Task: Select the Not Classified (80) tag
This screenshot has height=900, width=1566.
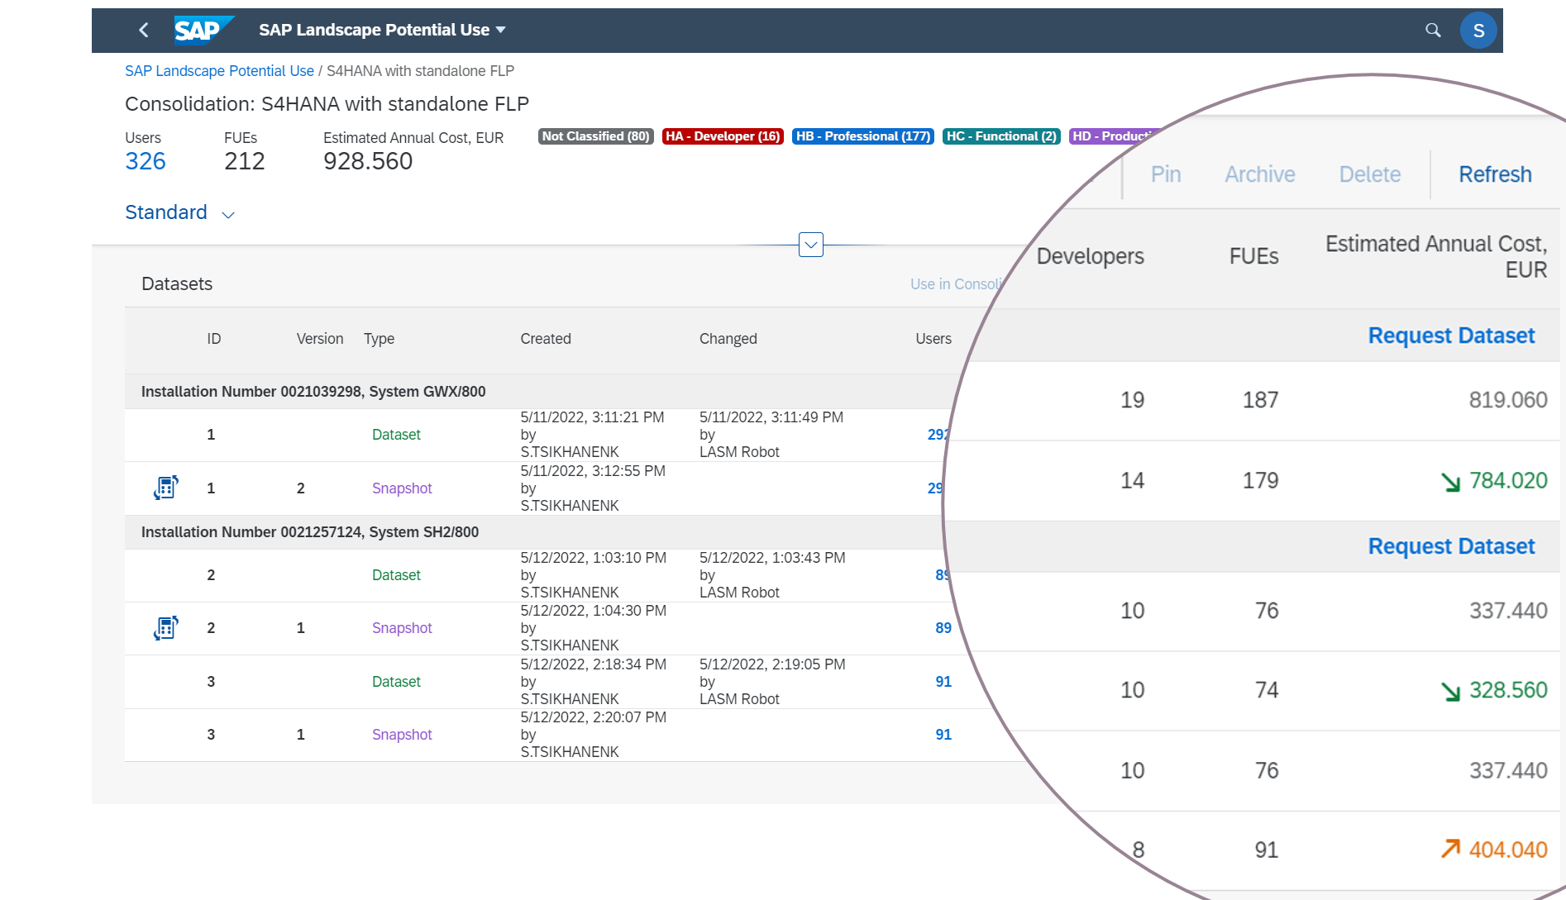Action: point(595,136)
